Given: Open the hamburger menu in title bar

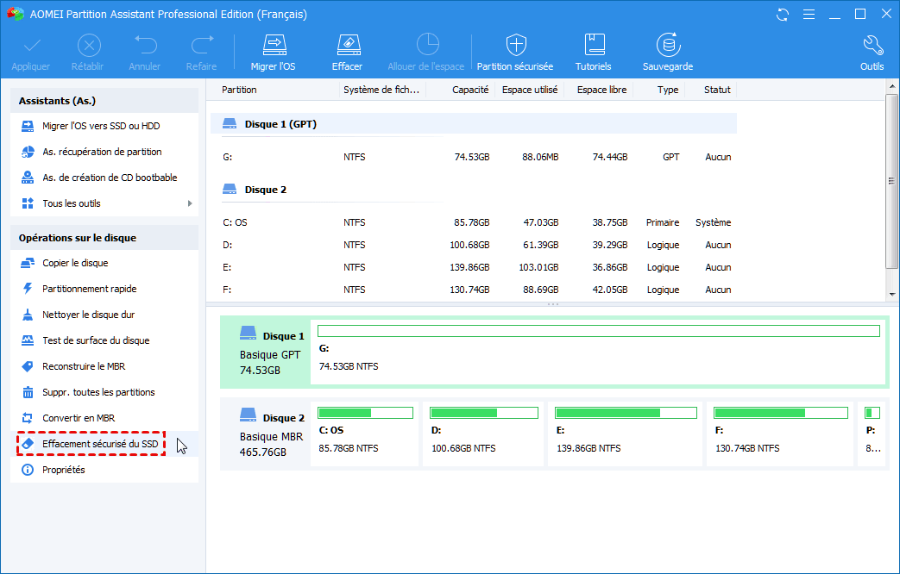Looking at the screenshot, I should point(808,15).
